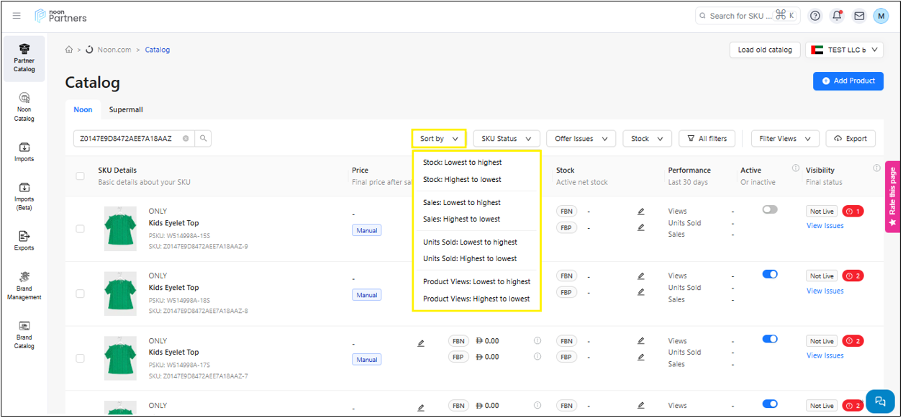The image size is (903, 418).
Task: Click the help question mark icon
Action: coord(815,16)
